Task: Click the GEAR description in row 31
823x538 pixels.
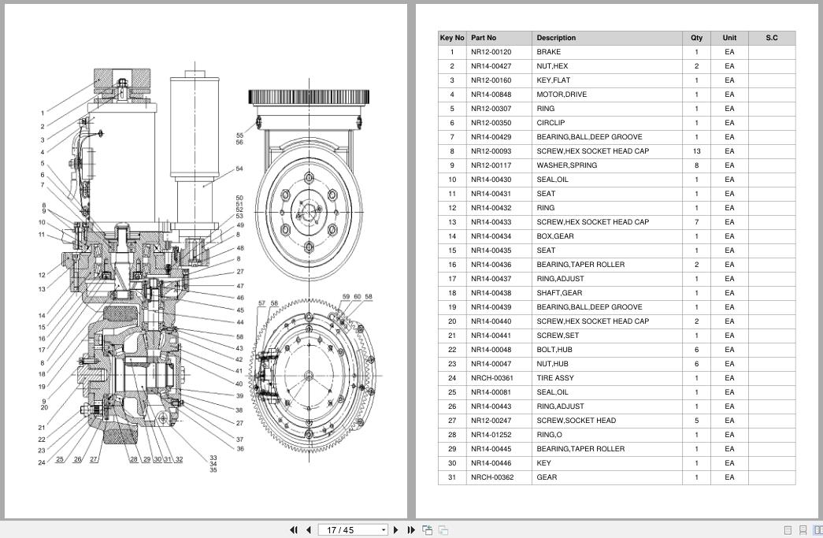Action: pyautogui.click(x=547, y=477)
